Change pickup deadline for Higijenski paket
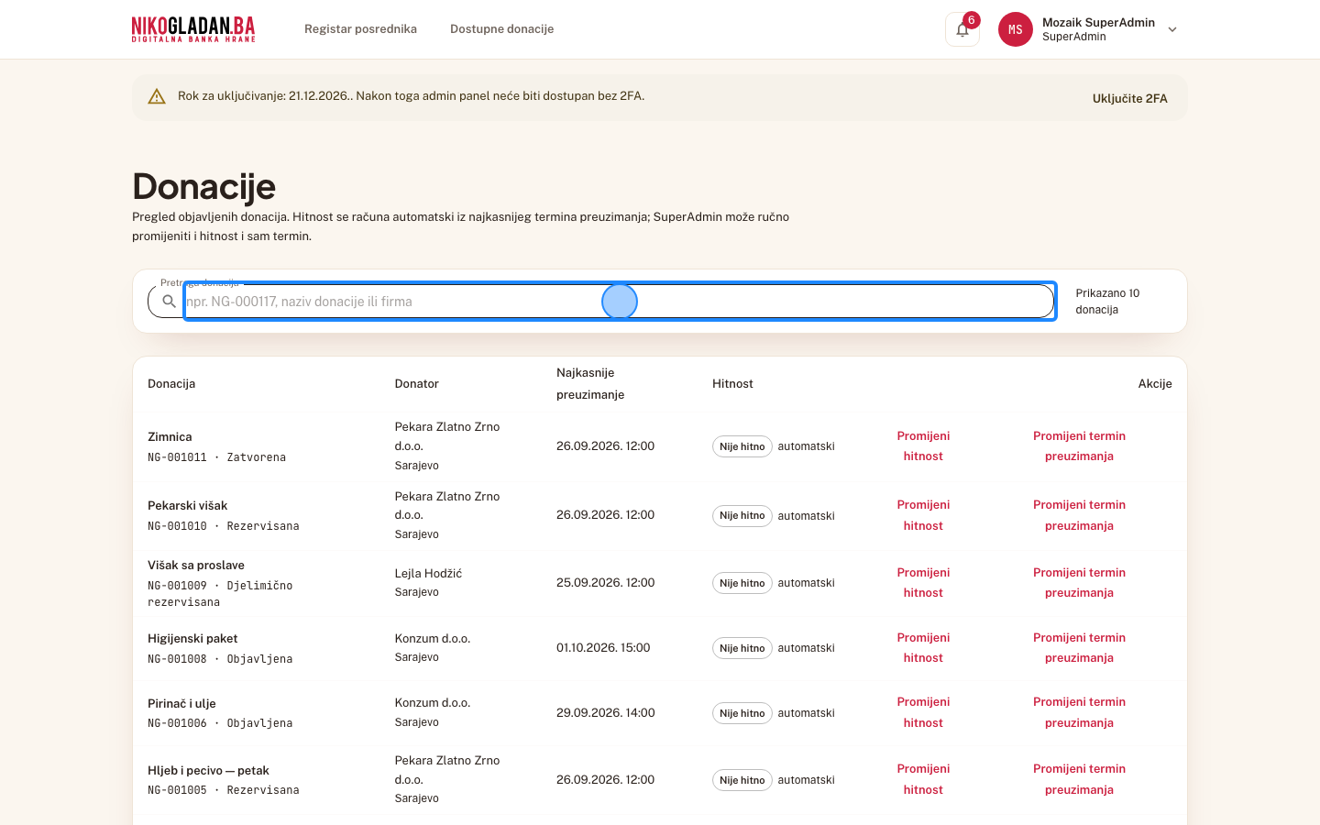 pyautogui.click(x=1079, y=648)
